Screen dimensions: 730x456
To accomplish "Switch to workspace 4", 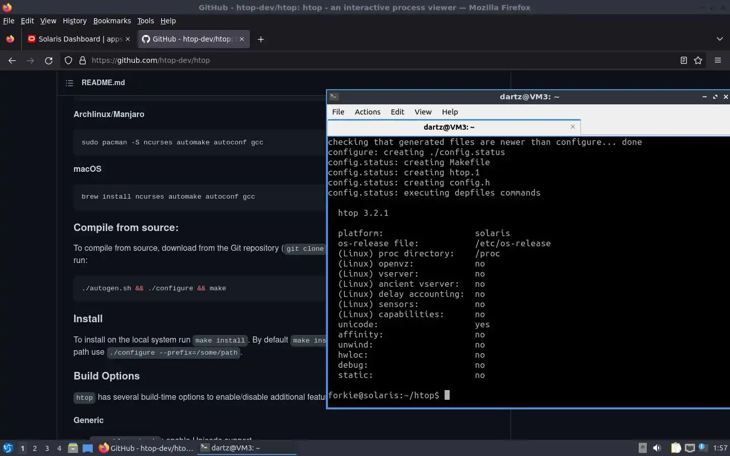I will pyautogui.click(x=59, y=448).
